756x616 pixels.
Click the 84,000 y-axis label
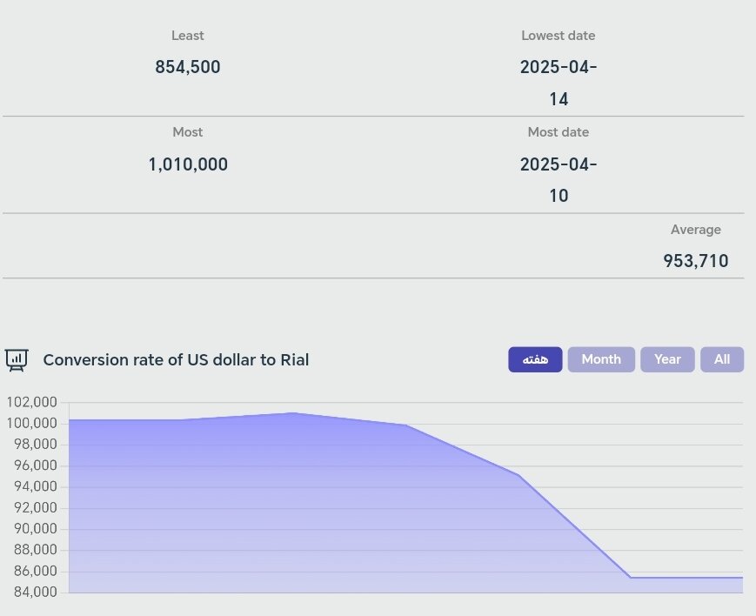(x=31, y=593)
